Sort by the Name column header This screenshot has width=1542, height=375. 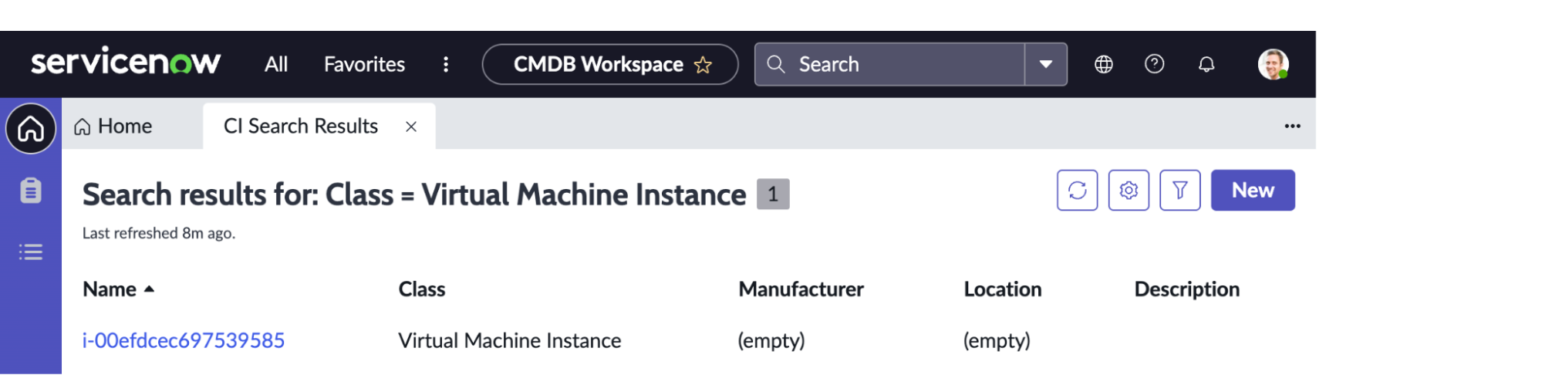coord(110,289)
